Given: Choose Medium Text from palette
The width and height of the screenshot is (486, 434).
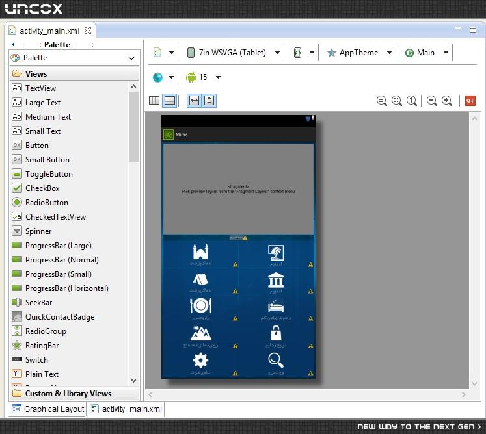Looking at the screenshot, I should pos(42,117).
